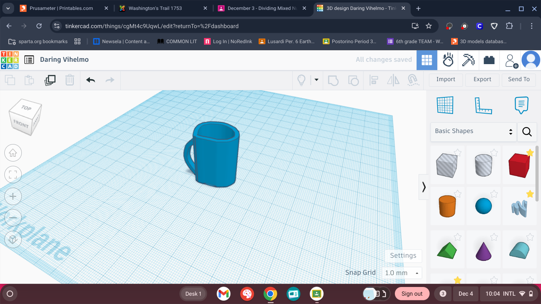Select the red Box shape

click(x=519, y=165)
